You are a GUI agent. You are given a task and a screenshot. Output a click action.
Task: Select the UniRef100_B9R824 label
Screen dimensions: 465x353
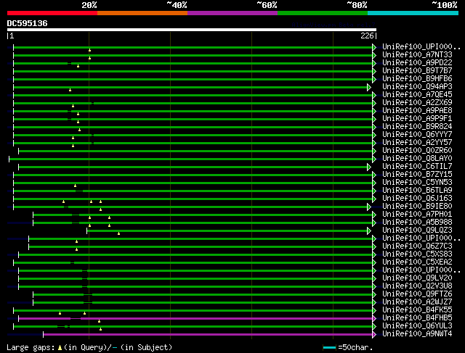pyautogui.click(x=417, y=127)
